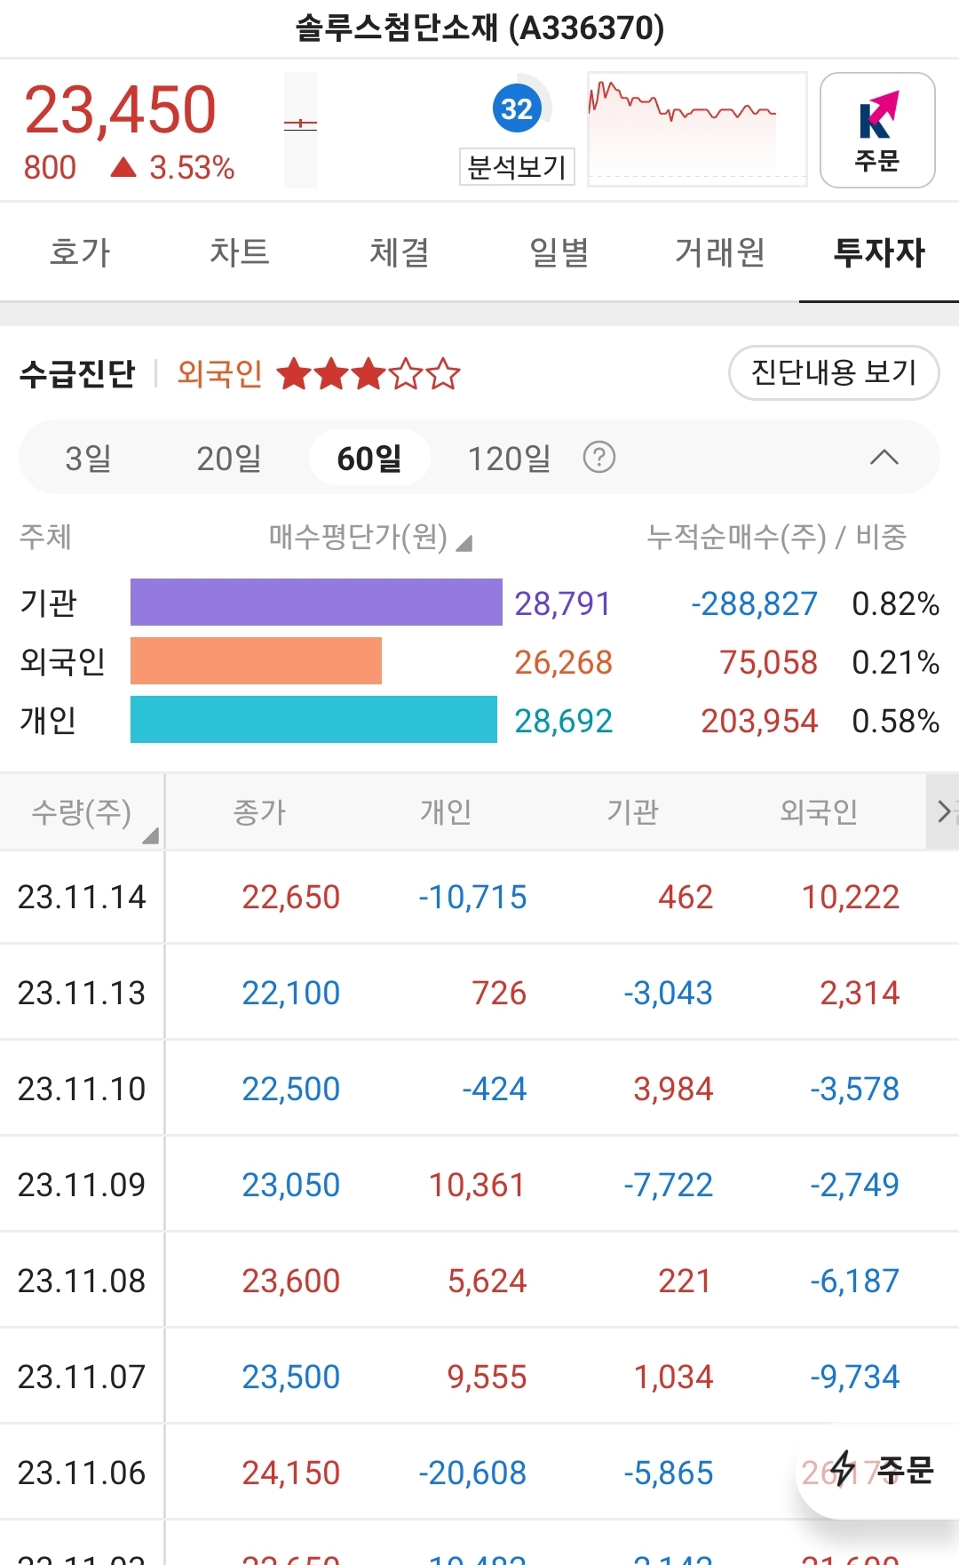
Task: Tap the foreigner value -6,187
Action: click(x=854, y=1282)
